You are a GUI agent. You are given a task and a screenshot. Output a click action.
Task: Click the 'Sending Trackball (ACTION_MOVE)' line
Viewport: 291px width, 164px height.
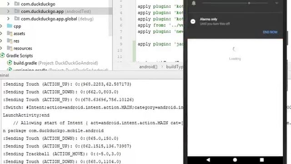[x=62, y=154]
